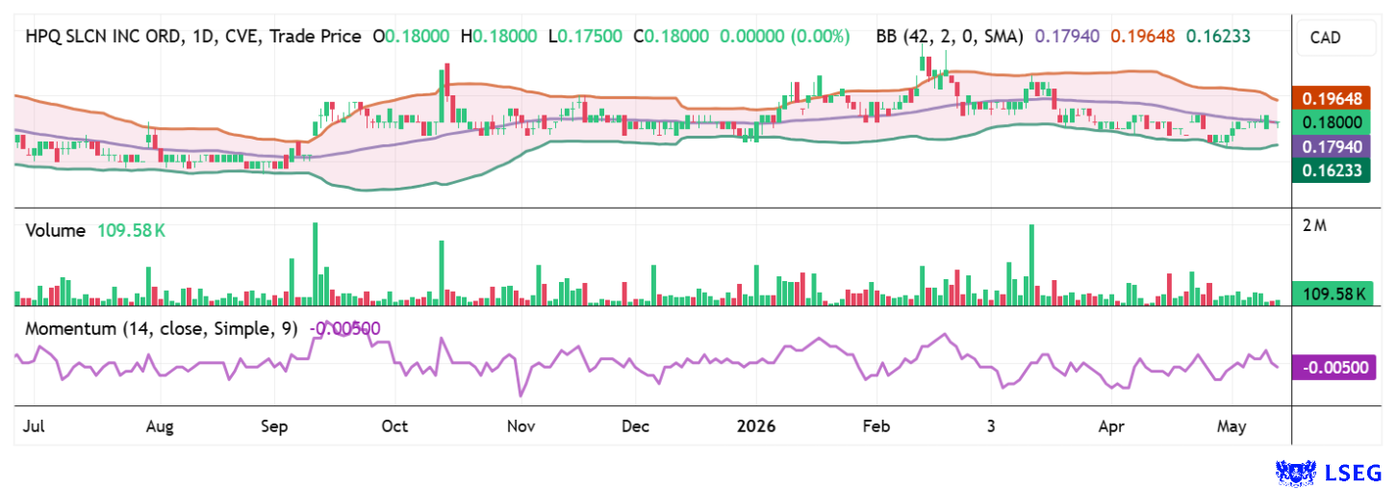Image resolution: width=1397 pixels, height=489 pixels.
Task: Click the LSEG logo
Action: tap(1329, 472)
